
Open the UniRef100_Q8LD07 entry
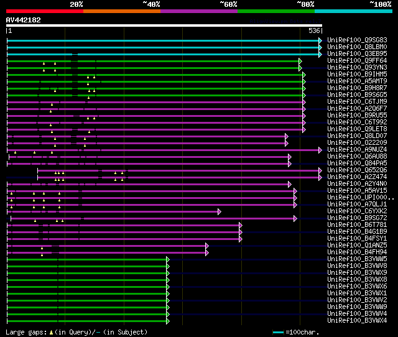pyautogui.click(x=357, y=136)
